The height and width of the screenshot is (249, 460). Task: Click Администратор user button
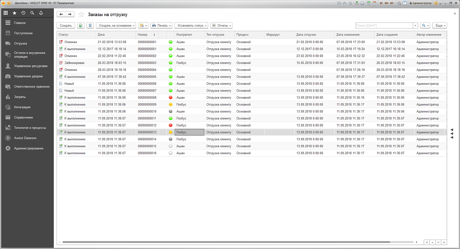[x=420, y=3]
